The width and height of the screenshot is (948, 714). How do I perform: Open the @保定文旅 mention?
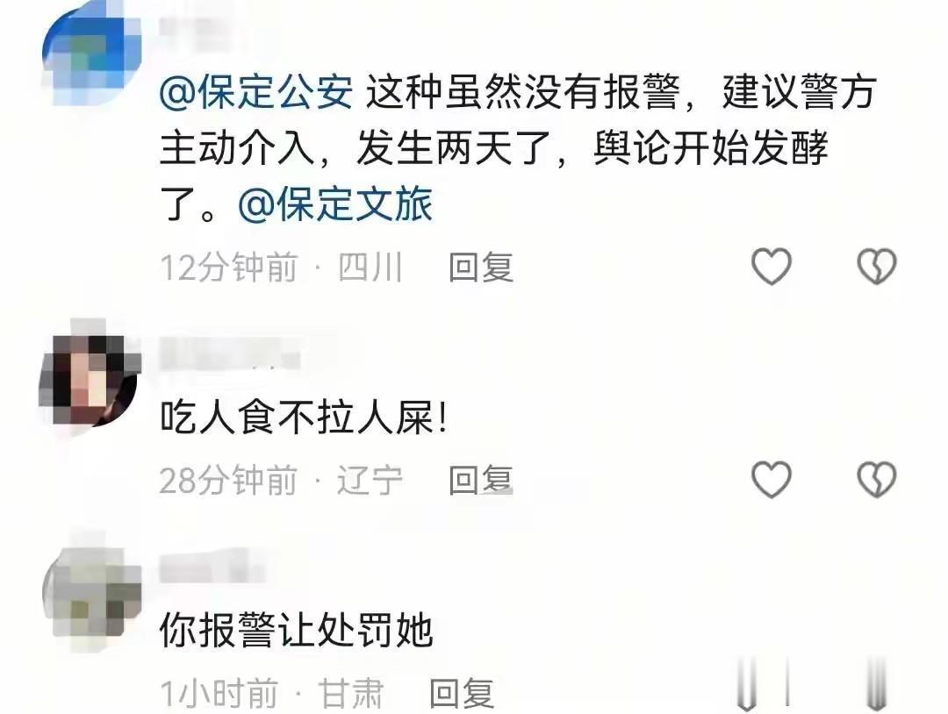(x=335, y=204)
